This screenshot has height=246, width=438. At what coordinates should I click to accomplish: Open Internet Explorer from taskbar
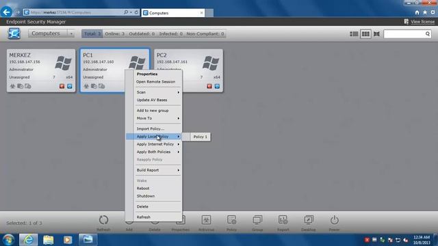pos(28,240)
